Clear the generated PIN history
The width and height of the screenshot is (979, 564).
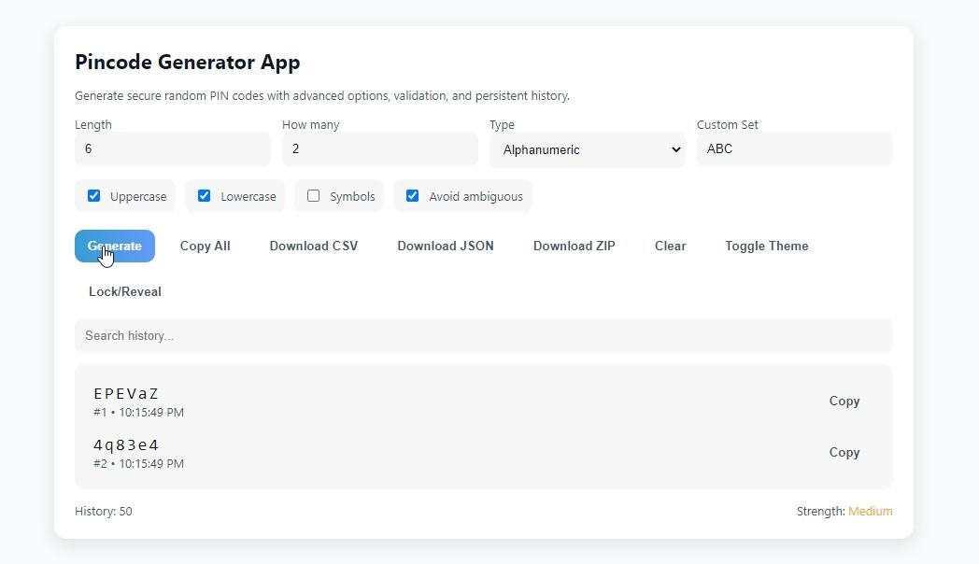[670, 246]
